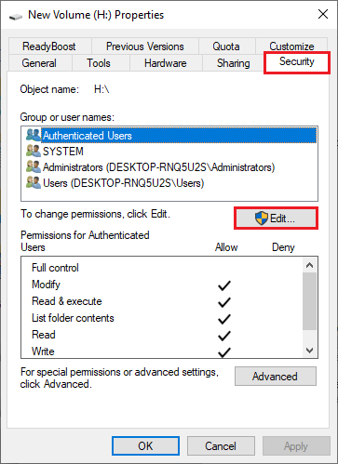This screenshot has height=464, width=338.
Task: Click the Users group icon
Action: (x=34, y=182)
